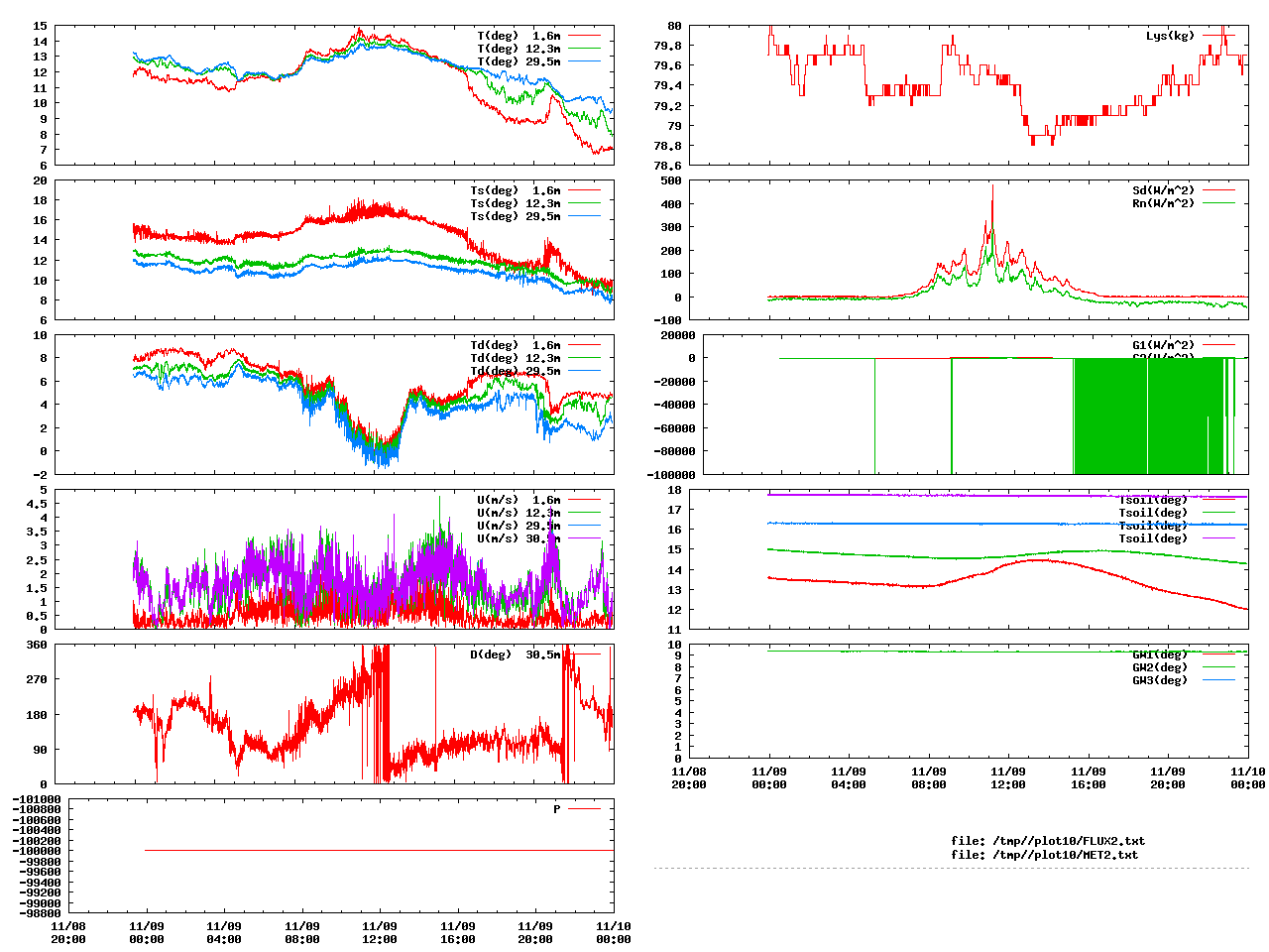1269x952 pixels.
Task: Click the blue line sample beside 'T(deg) 29.5m'
Action: coord(585,61)
